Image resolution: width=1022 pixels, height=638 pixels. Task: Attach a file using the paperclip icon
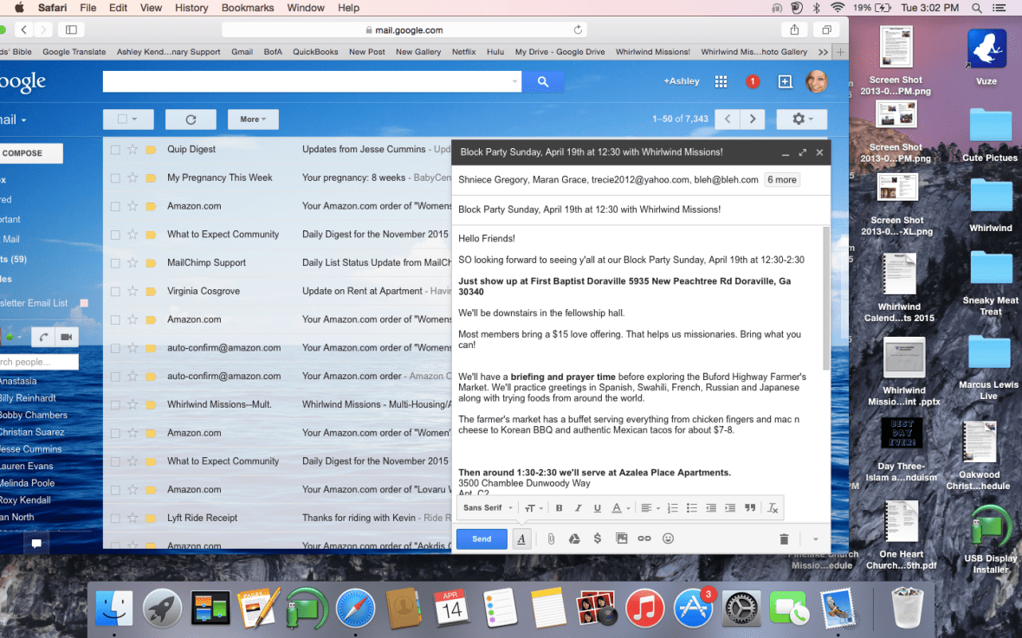552,538
